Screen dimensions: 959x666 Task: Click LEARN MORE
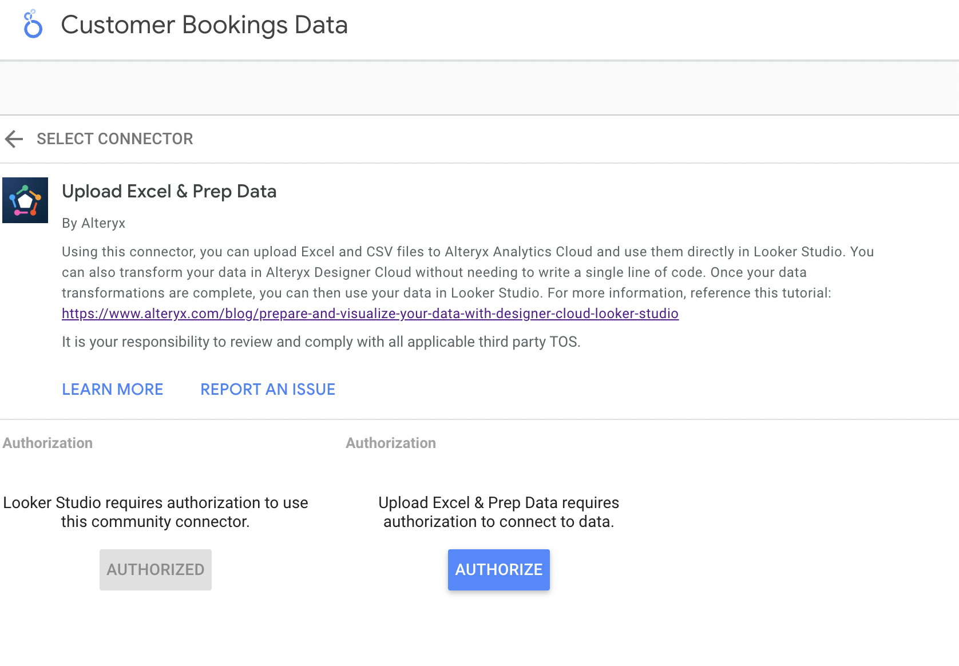[x=112, y=389]
